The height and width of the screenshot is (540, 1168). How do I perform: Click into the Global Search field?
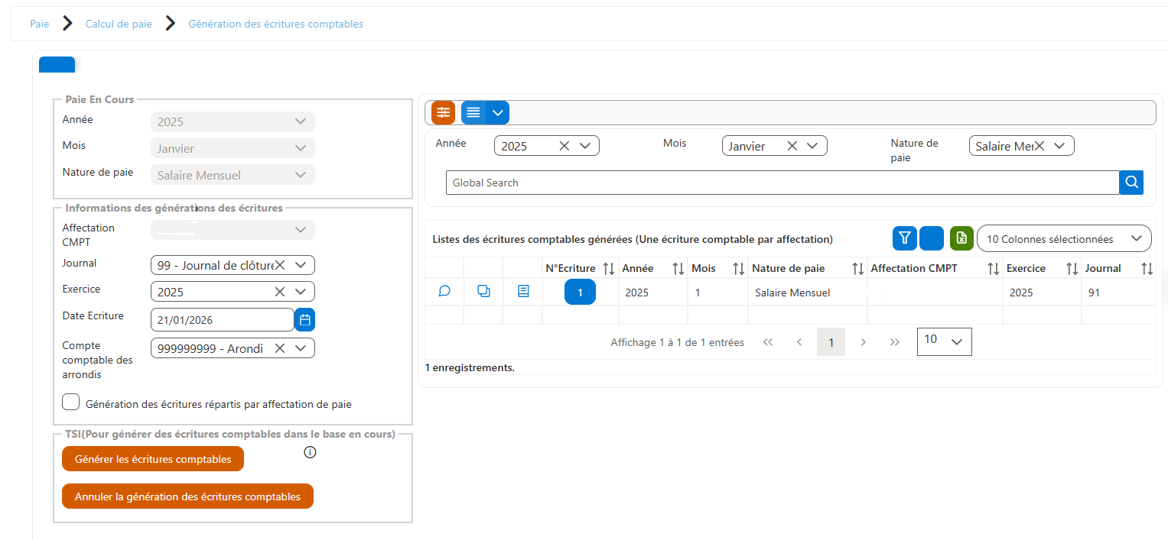tap(782, 183)
